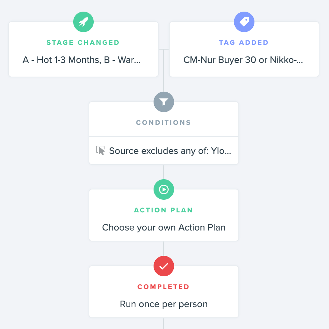Click the green play Action Plan icon
The image size is (329, 329).
pyautogui.click(x=164, y=189)
